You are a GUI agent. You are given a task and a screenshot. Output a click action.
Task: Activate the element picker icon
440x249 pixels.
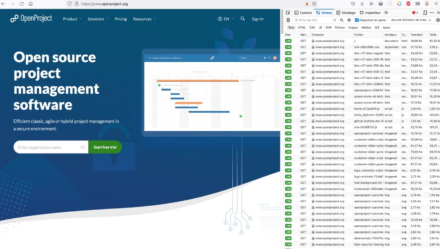[x=288, y=13]
